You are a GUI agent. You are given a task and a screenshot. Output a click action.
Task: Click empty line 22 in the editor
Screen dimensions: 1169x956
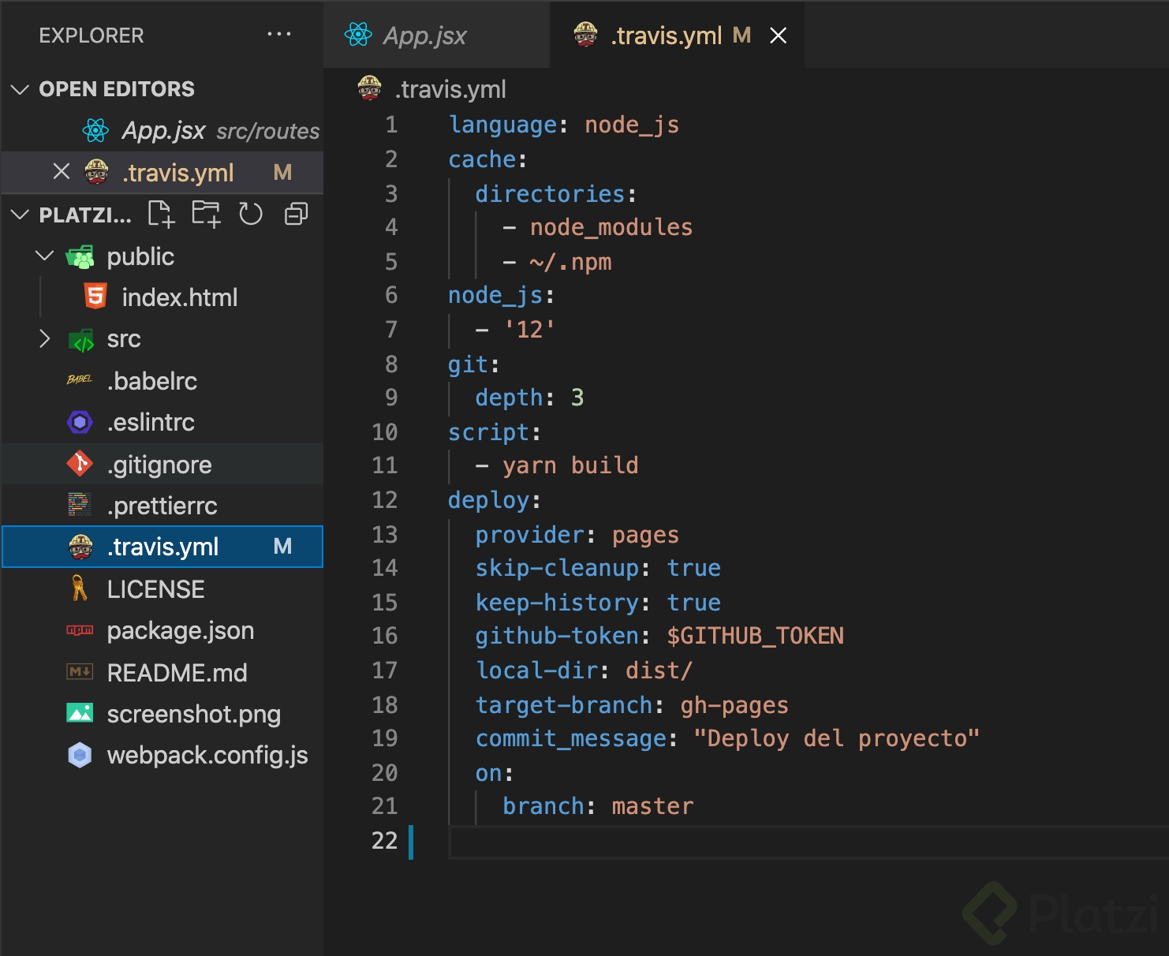tap(710, 842)
